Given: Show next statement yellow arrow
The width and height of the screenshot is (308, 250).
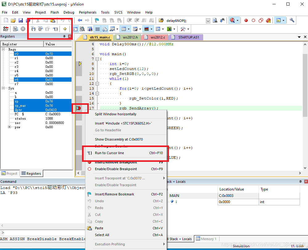Looking at the screenshot, I should (65, 29).
